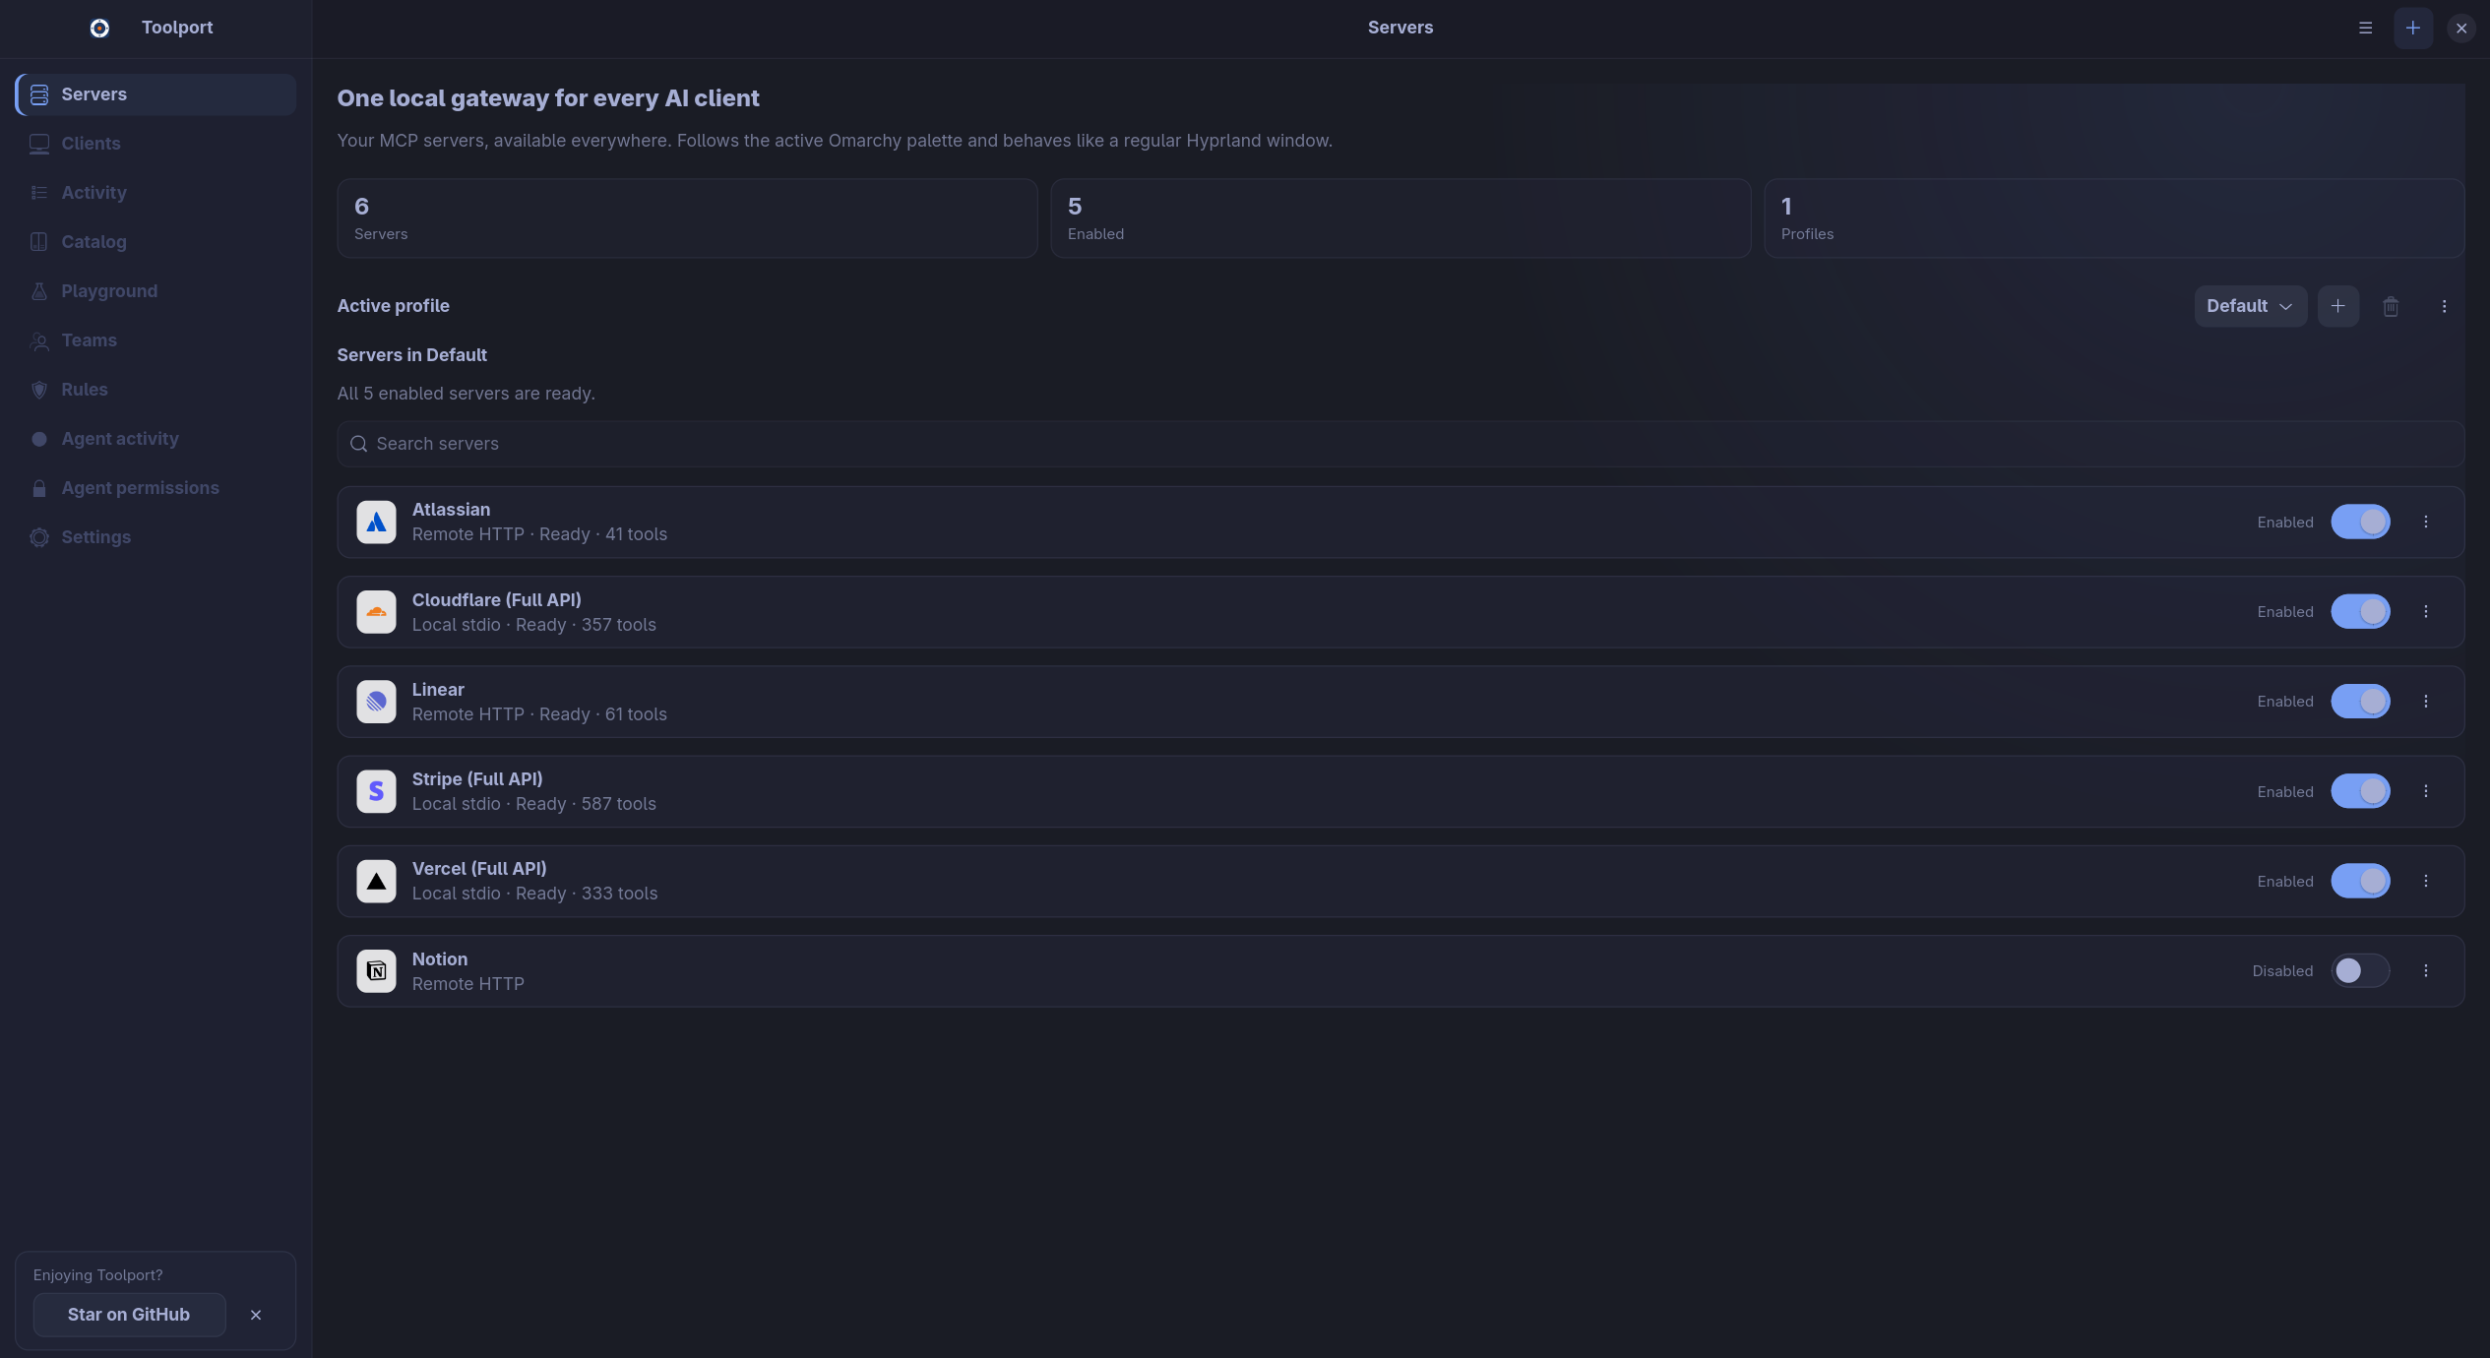Screen dimensions: 2490x1358
Task: Turn off the Linear server
Action: coord(2360,702)
